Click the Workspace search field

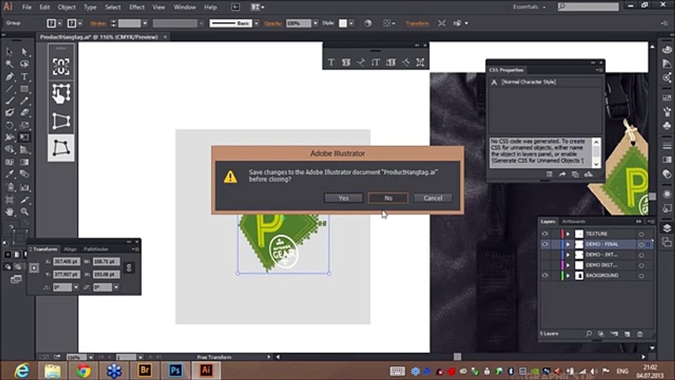[x=588, y=7]
